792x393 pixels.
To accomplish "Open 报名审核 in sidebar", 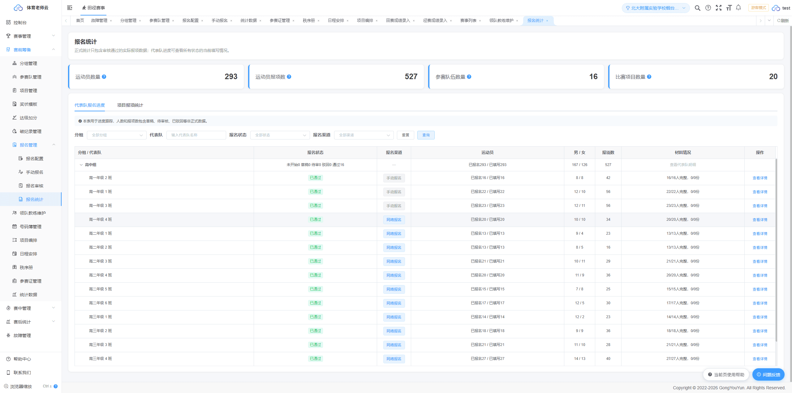I will pos(31,186).
